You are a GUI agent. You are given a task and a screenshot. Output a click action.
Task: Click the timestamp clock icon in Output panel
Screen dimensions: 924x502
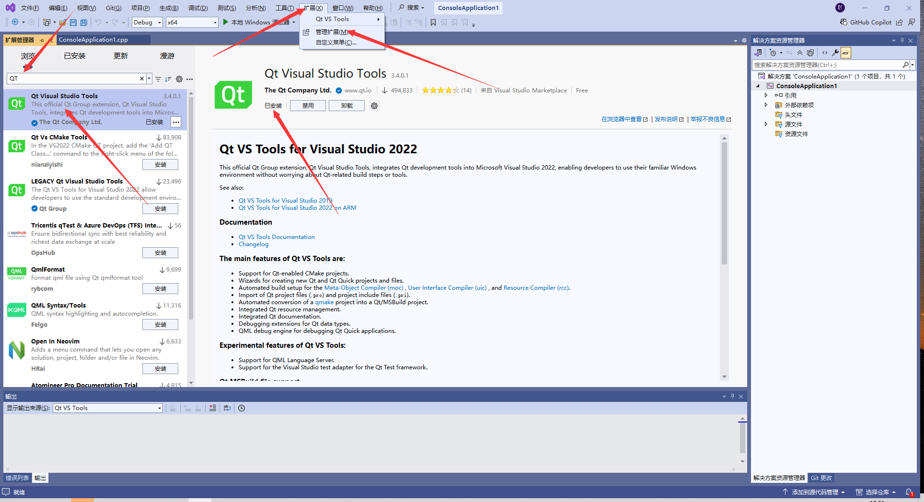pyautogui.click(x=242, y=408)
